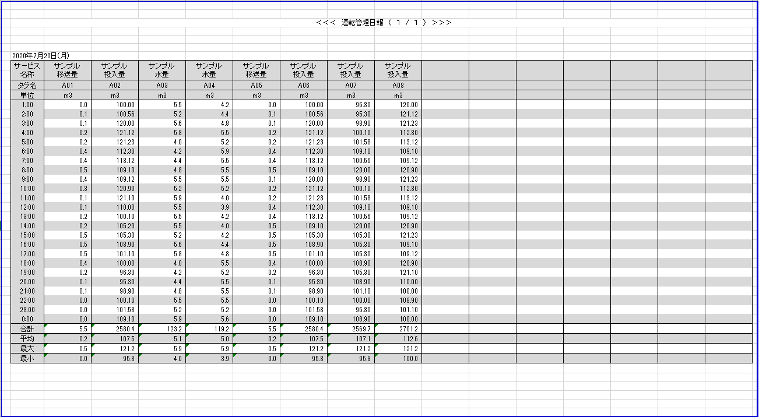759x417 pixels.
Task: Select the 108.90 value at 16:00 under A06
Action: (x=304, y=245)
